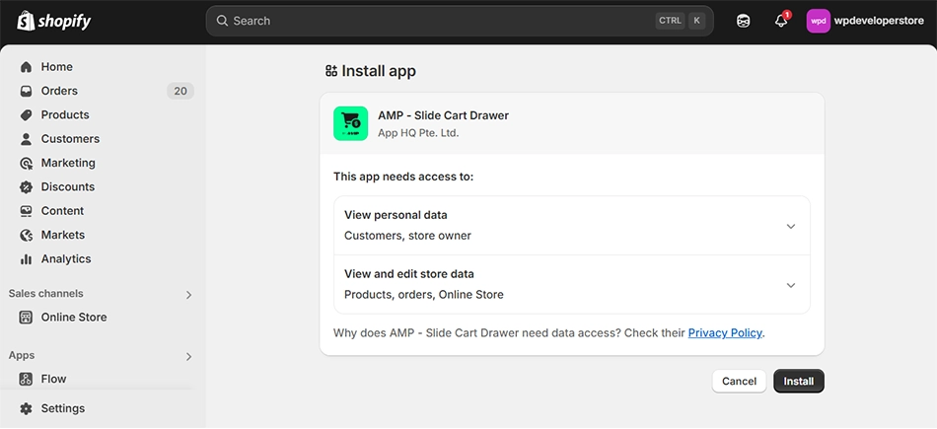Open the Privacy Policy link
937x429 pixels.
coord(725,332)
